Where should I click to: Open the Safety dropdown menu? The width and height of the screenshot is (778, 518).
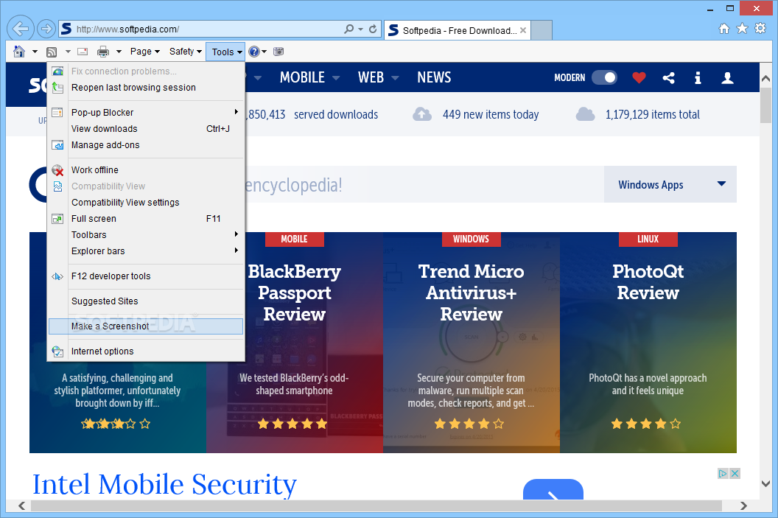pos(186,52)
